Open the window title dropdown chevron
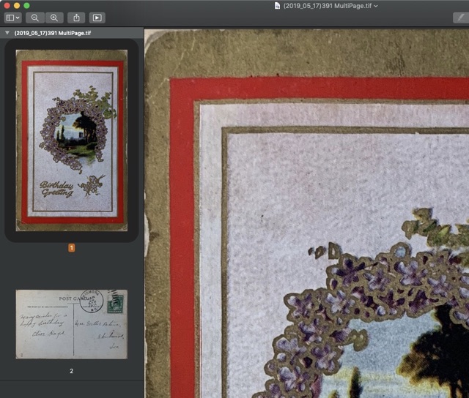The height and width of the screenshot is (398, 469). [376, 6]
